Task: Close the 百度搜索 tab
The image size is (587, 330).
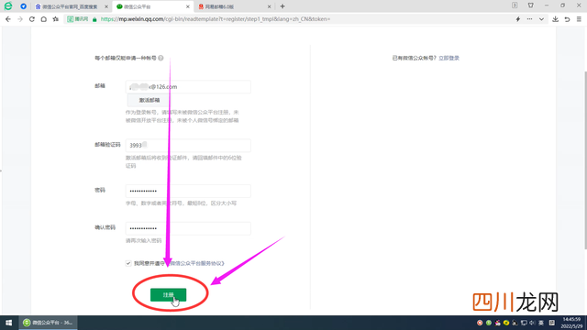Action: [106, 6]
